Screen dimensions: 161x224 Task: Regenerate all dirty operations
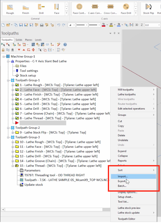[x=19, y=44]
